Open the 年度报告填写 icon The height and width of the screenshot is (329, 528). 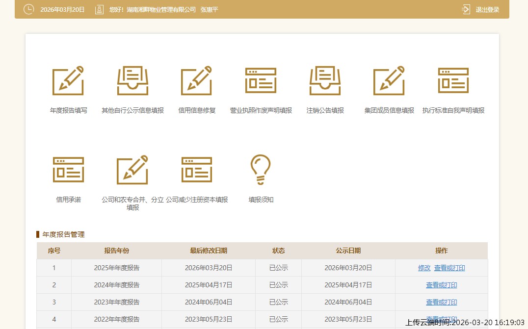coord(68,81)
